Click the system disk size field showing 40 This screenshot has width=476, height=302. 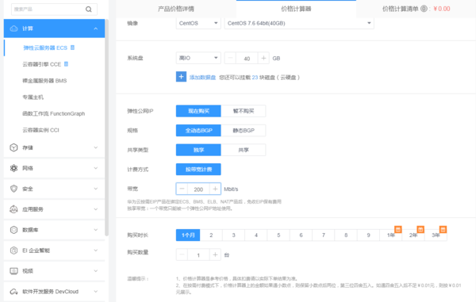click(x=247, y=58)
